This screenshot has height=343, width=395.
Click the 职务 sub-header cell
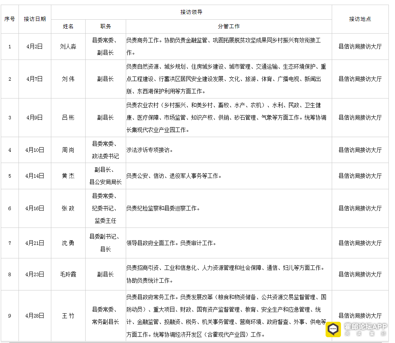[105, 27]
